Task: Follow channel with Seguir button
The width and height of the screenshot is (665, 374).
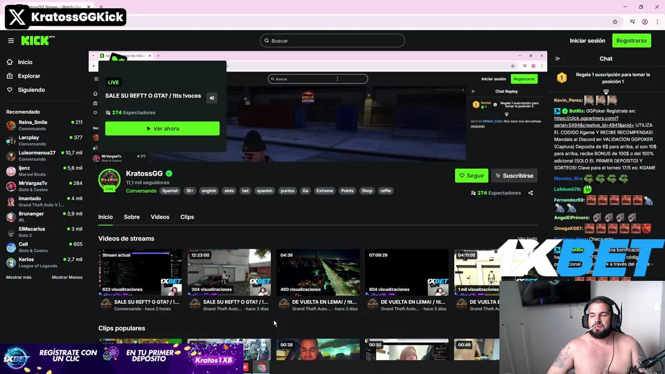Action: [x=471, y=176]
